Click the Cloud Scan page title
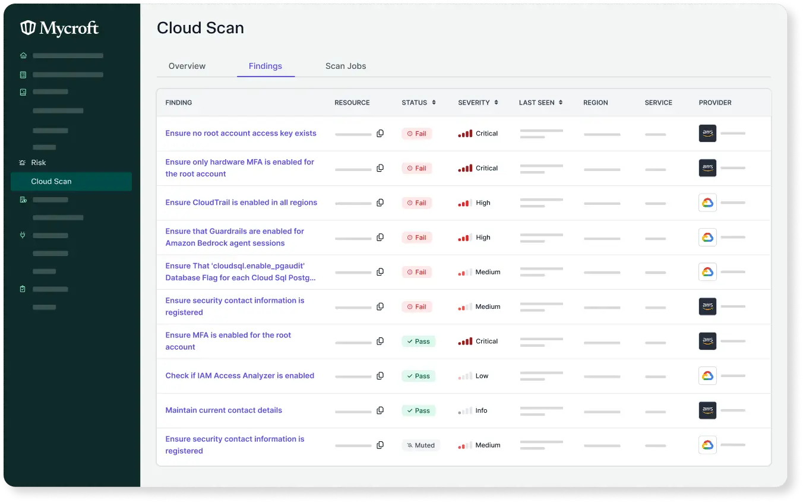The height and width of the screenshot is (503, 803). pyautogui.click(x=200, y=28)
